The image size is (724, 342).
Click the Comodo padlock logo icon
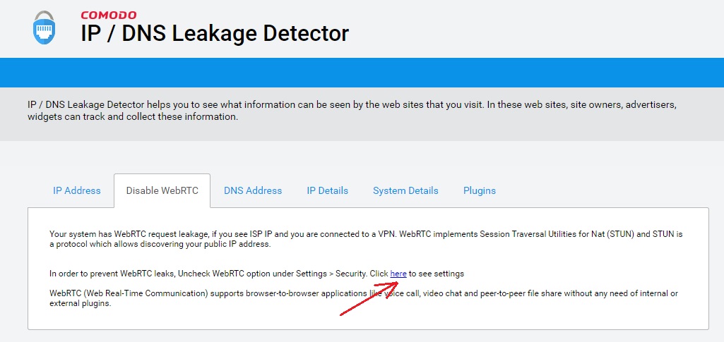(44, 28)
